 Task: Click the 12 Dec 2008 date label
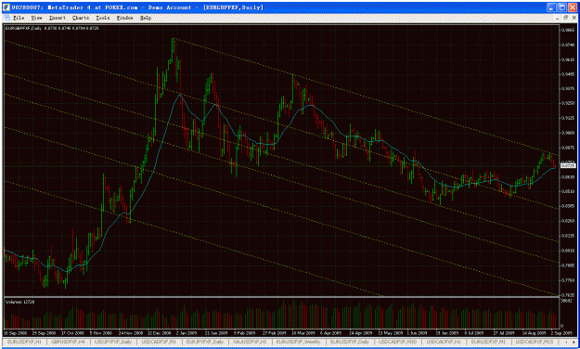(159, 332)
